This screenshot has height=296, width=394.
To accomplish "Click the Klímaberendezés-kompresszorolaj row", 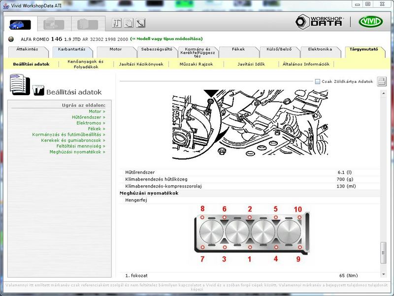I will (x=250, y=186).
